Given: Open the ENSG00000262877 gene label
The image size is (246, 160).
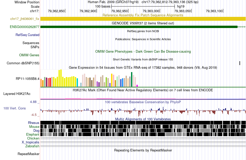Looking at the screenshot, I should click(25, 27).
